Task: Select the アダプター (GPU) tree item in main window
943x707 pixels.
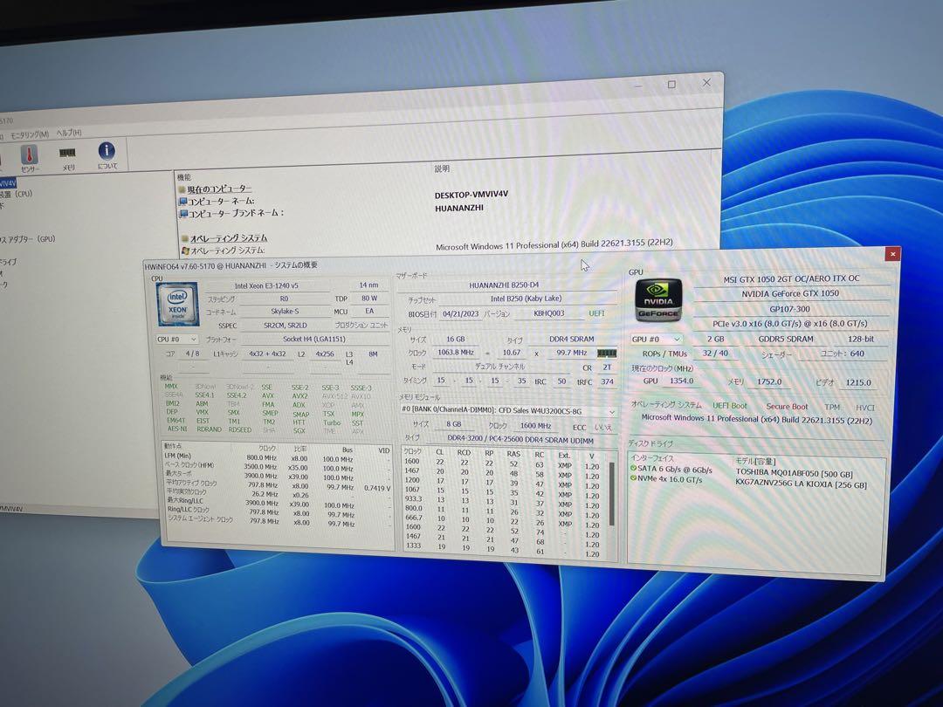Action: tap(28, 239)
